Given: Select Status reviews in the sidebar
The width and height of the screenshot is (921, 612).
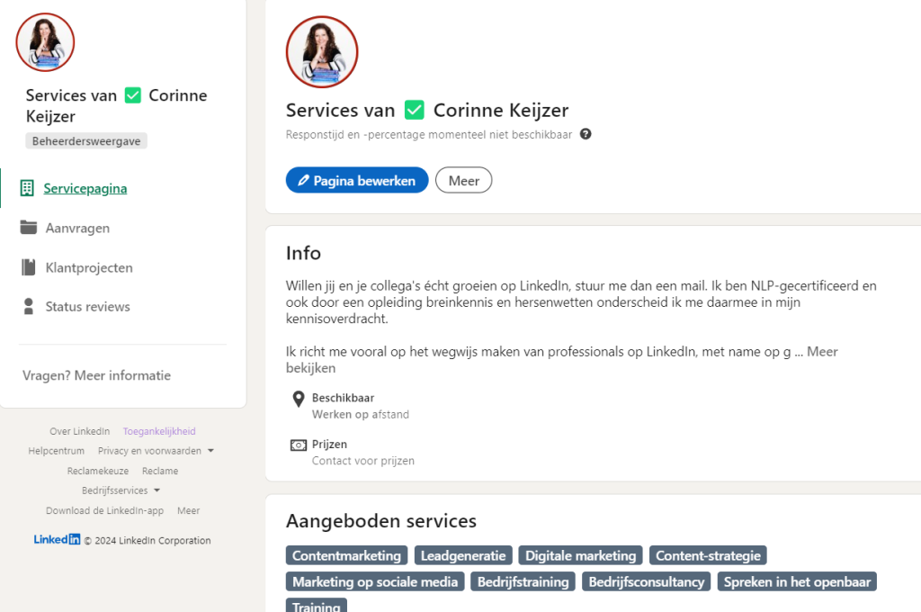Looking at the screenshot, I should (x=88, y=307).
